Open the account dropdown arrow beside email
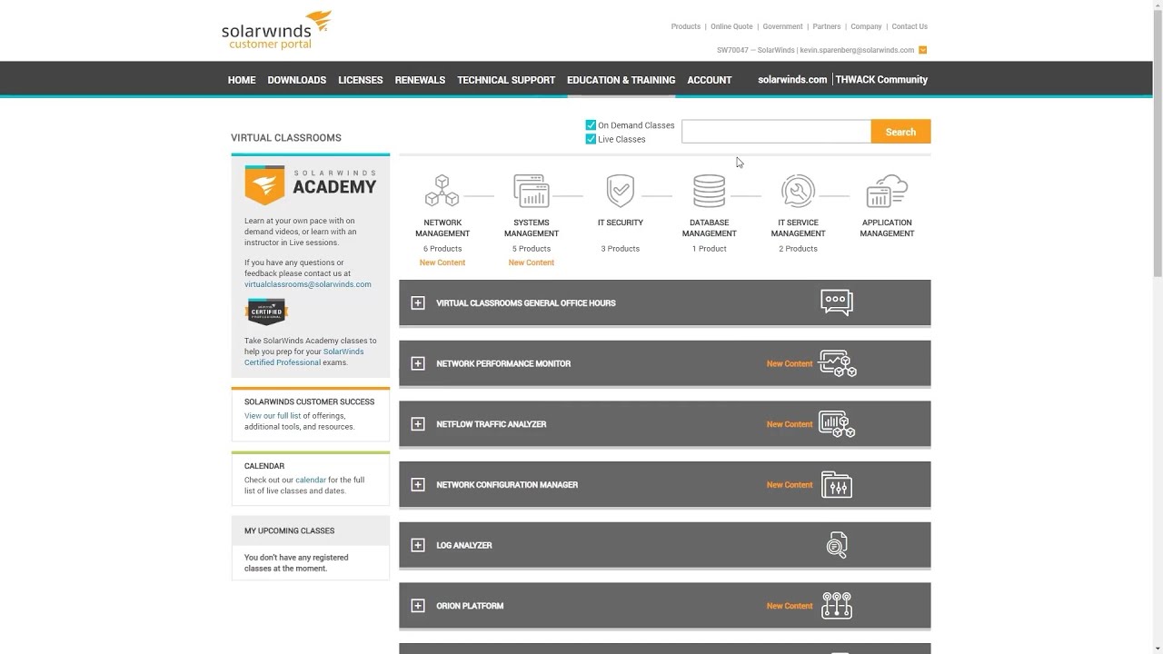Image resolution: width=1163 pixels, height=654 pixels. [923, 50]
